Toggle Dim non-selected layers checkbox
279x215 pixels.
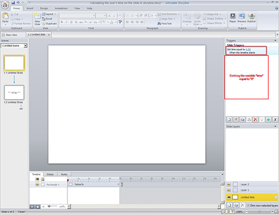pyautogui.click(x=249, y=205)
